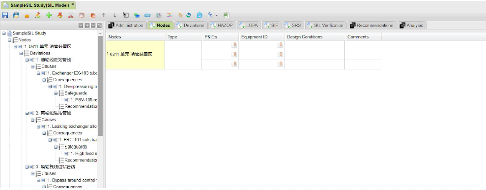Screen dimensions: 486x190
Task: Open the export icon's dropdown arrow
Action: 217,15
